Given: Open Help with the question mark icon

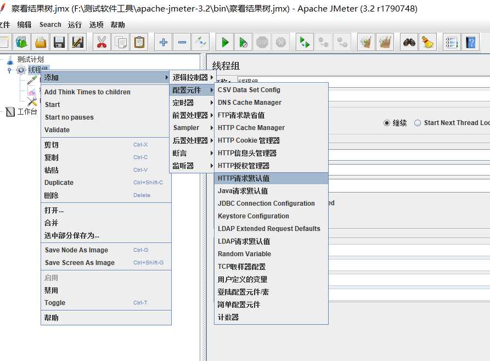Looking at the screenshot, I should (x=471, y=42).
